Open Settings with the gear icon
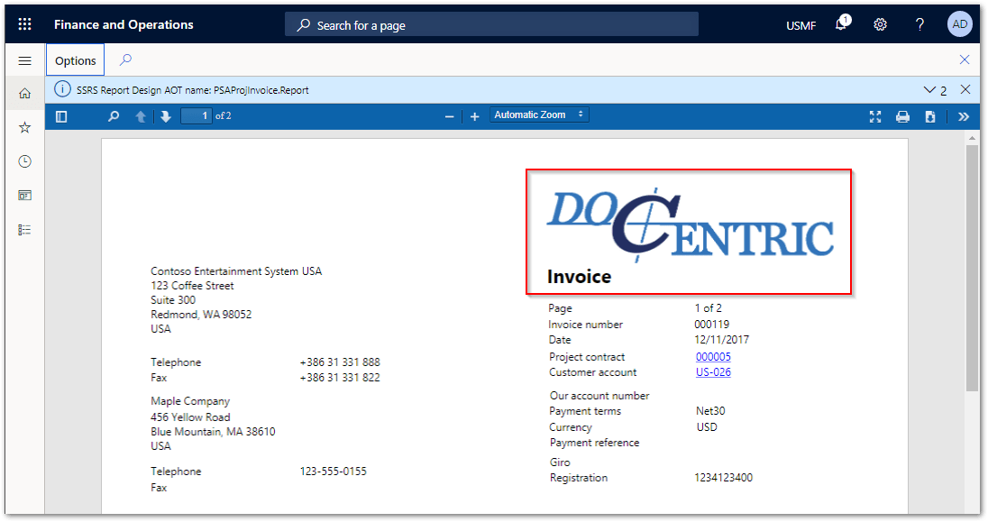The image size is (988, 522). click(880, 23)
